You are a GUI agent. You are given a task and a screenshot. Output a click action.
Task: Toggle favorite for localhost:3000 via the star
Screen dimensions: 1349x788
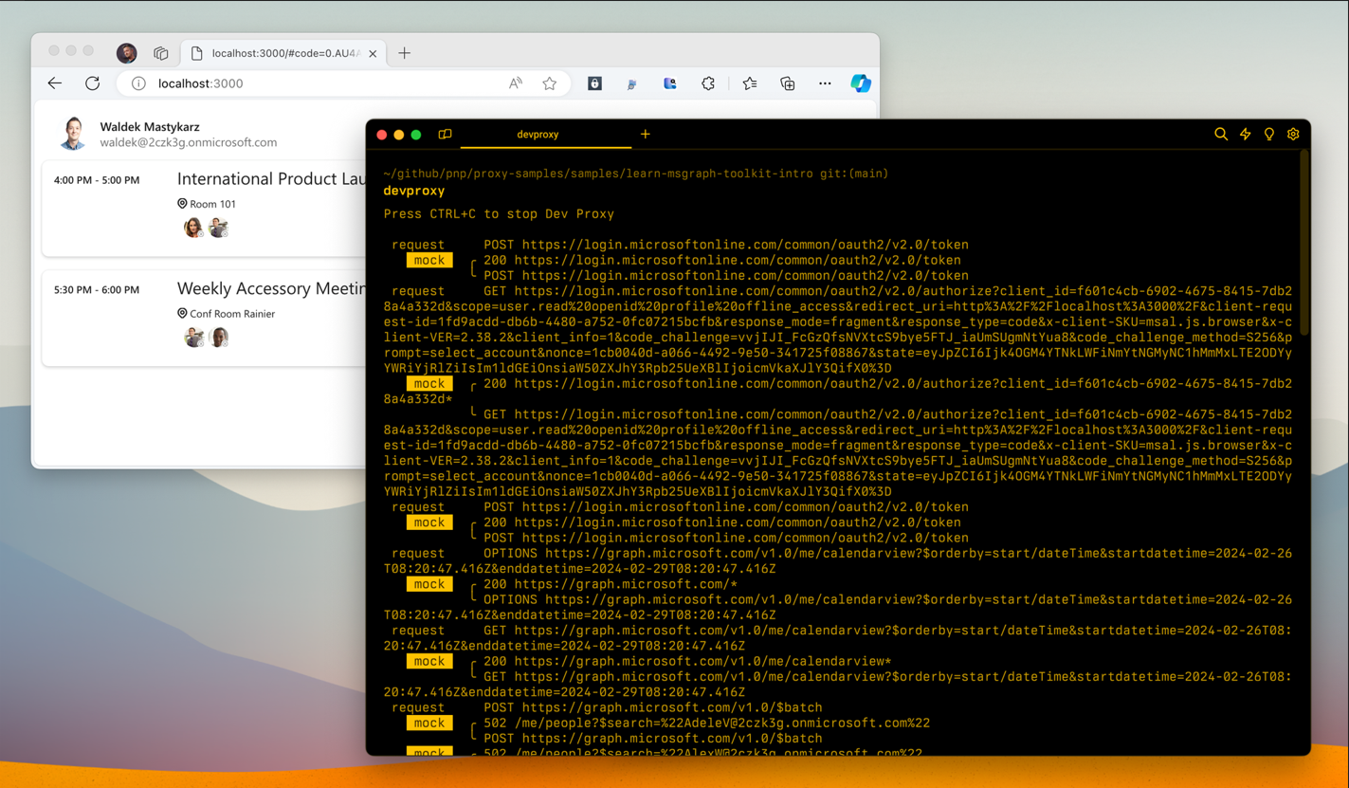(550, 83)
